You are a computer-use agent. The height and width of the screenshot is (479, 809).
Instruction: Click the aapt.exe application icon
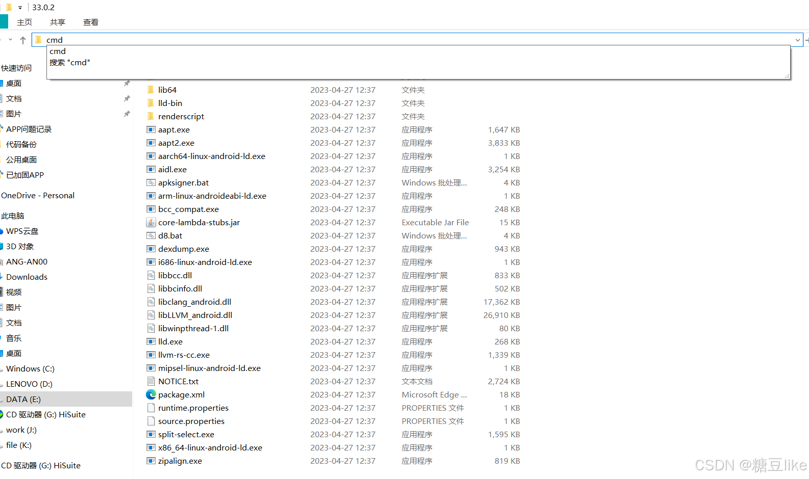[x=151, y=130]
